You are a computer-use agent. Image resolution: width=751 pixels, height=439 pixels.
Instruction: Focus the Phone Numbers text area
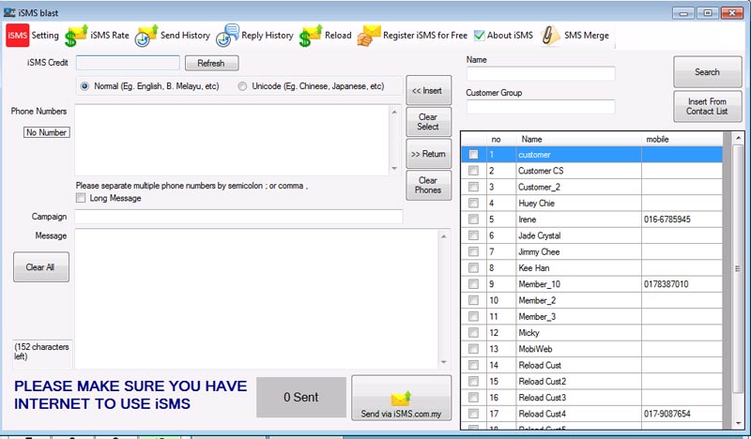(232, 140)
